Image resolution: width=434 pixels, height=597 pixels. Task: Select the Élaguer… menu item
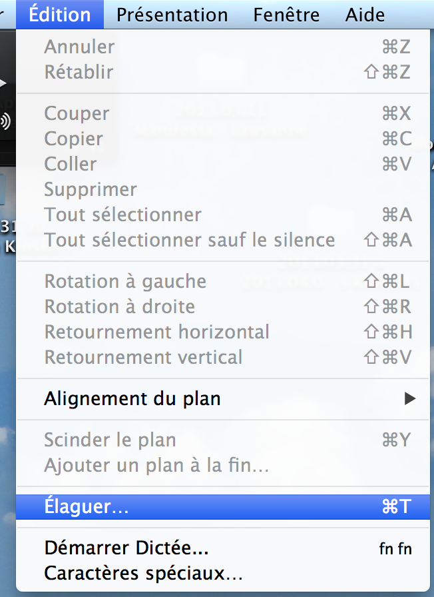[87, 507]
